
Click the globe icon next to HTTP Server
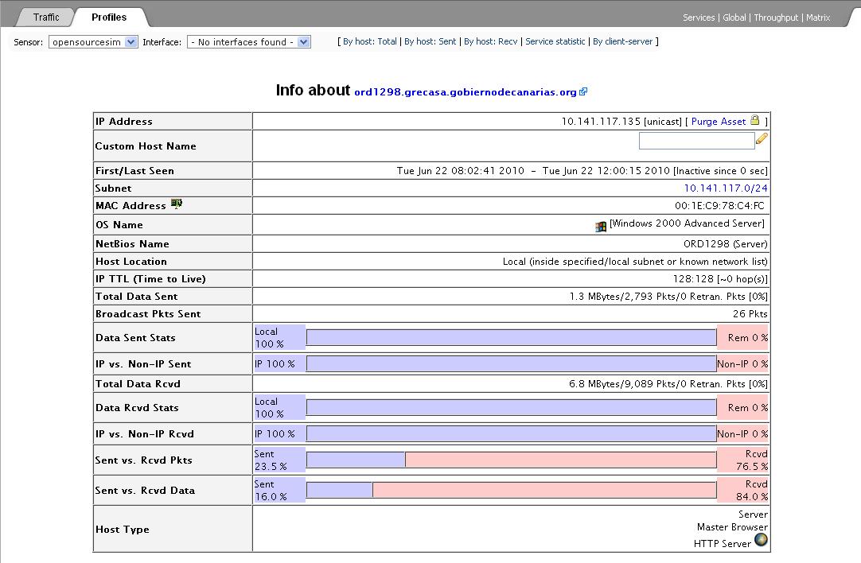click(762, 541)
